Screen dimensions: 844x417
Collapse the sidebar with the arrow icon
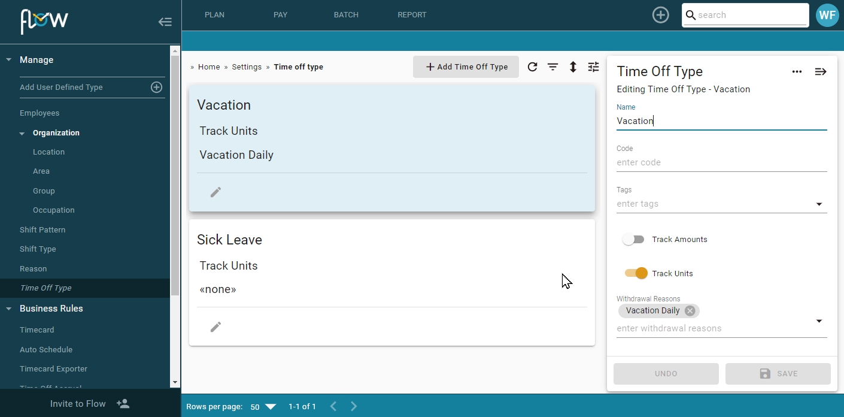point(165,22)
